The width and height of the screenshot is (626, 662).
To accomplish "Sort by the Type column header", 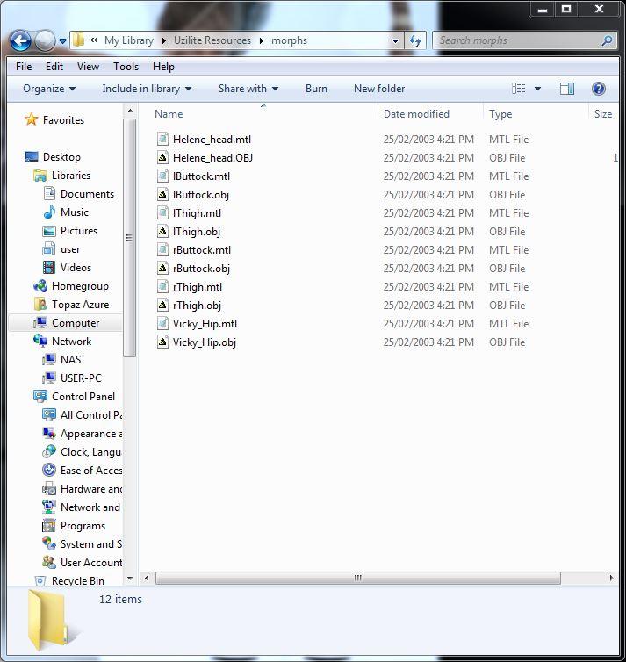I will 500,114.
